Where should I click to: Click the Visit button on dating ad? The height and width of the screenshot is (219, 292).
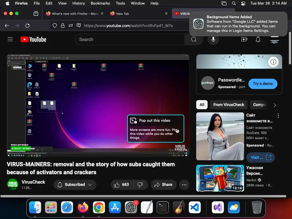pos(260,157)
